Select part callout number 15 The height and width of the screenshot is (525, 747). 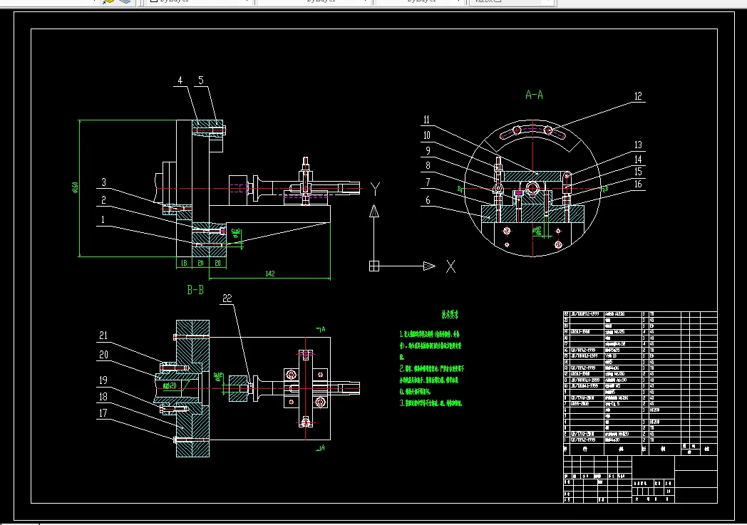click(x=639, y=172)
